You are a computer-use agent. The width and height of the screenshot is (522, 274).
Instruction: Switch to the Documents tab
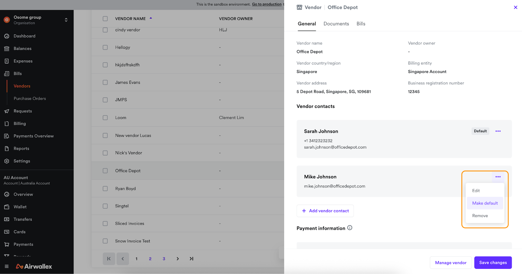(336, 24)
